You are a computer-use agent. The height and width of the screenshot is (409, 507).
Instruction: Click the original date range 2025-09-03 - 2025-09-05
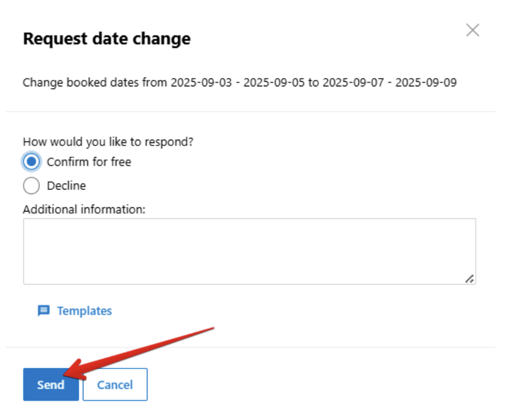click(x=238, y=82)
